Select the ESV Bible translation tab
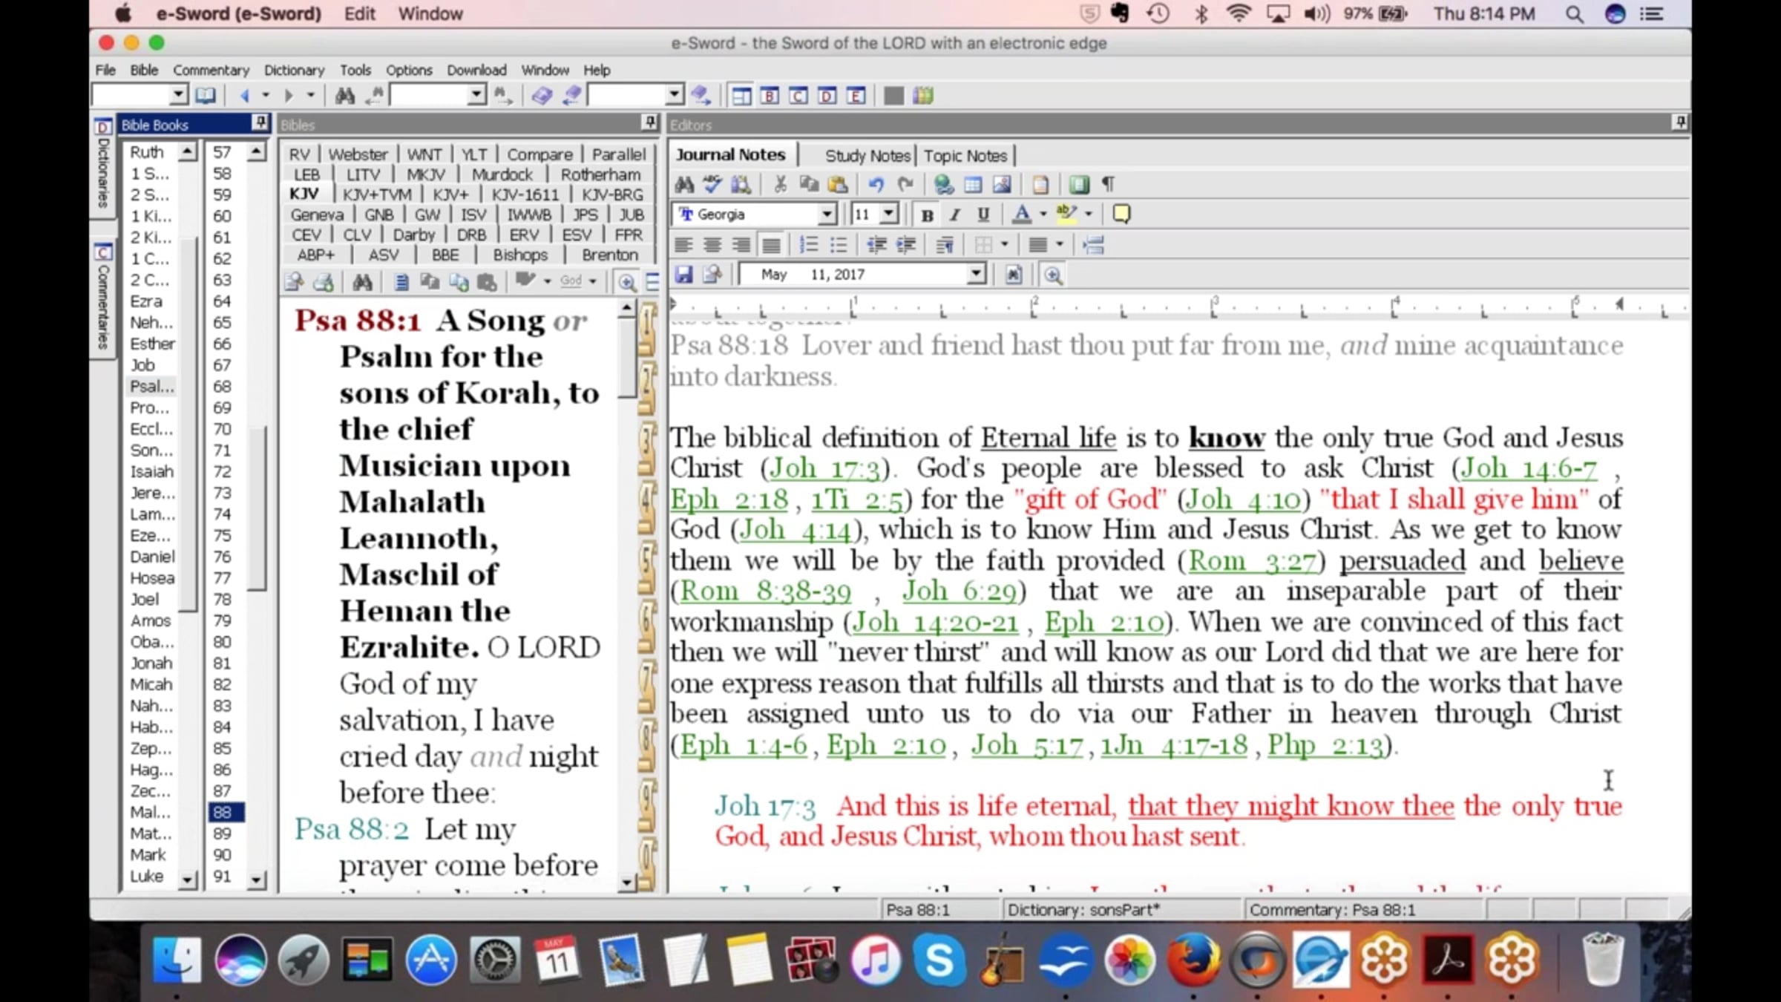Viewport: 1781px width, 1002px height. click(x=576, y=235)
